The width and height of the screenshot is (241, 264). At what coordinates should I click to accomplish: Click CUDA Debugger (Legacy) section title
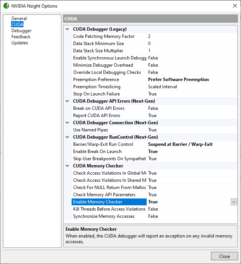point(100,29)
